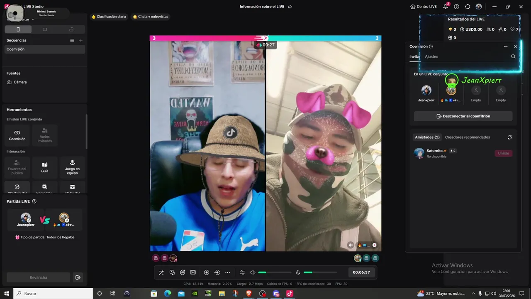The width and height of the screenshot is (531, 299).
Task: Select Saturnita in the friends list
Action: click(463, 153)
